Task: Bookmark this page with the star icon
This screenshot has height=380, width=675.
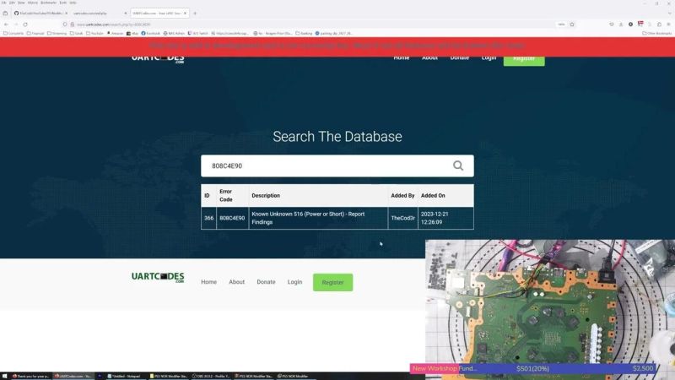Action: coord(572,24)
